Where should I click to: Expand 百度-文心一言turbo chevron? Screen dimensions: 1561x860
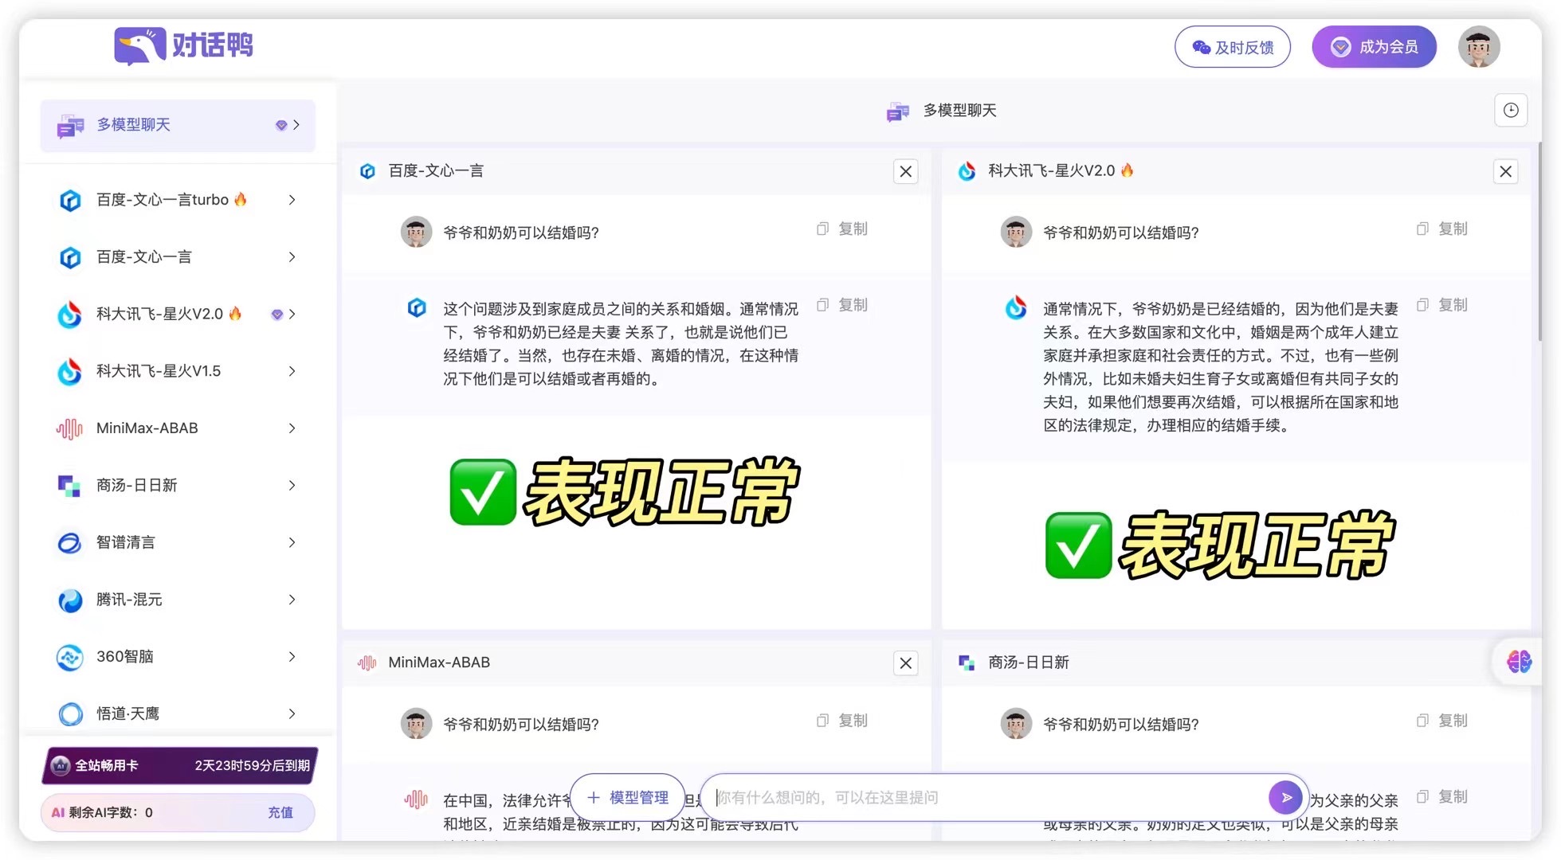[x=292, y=200]
